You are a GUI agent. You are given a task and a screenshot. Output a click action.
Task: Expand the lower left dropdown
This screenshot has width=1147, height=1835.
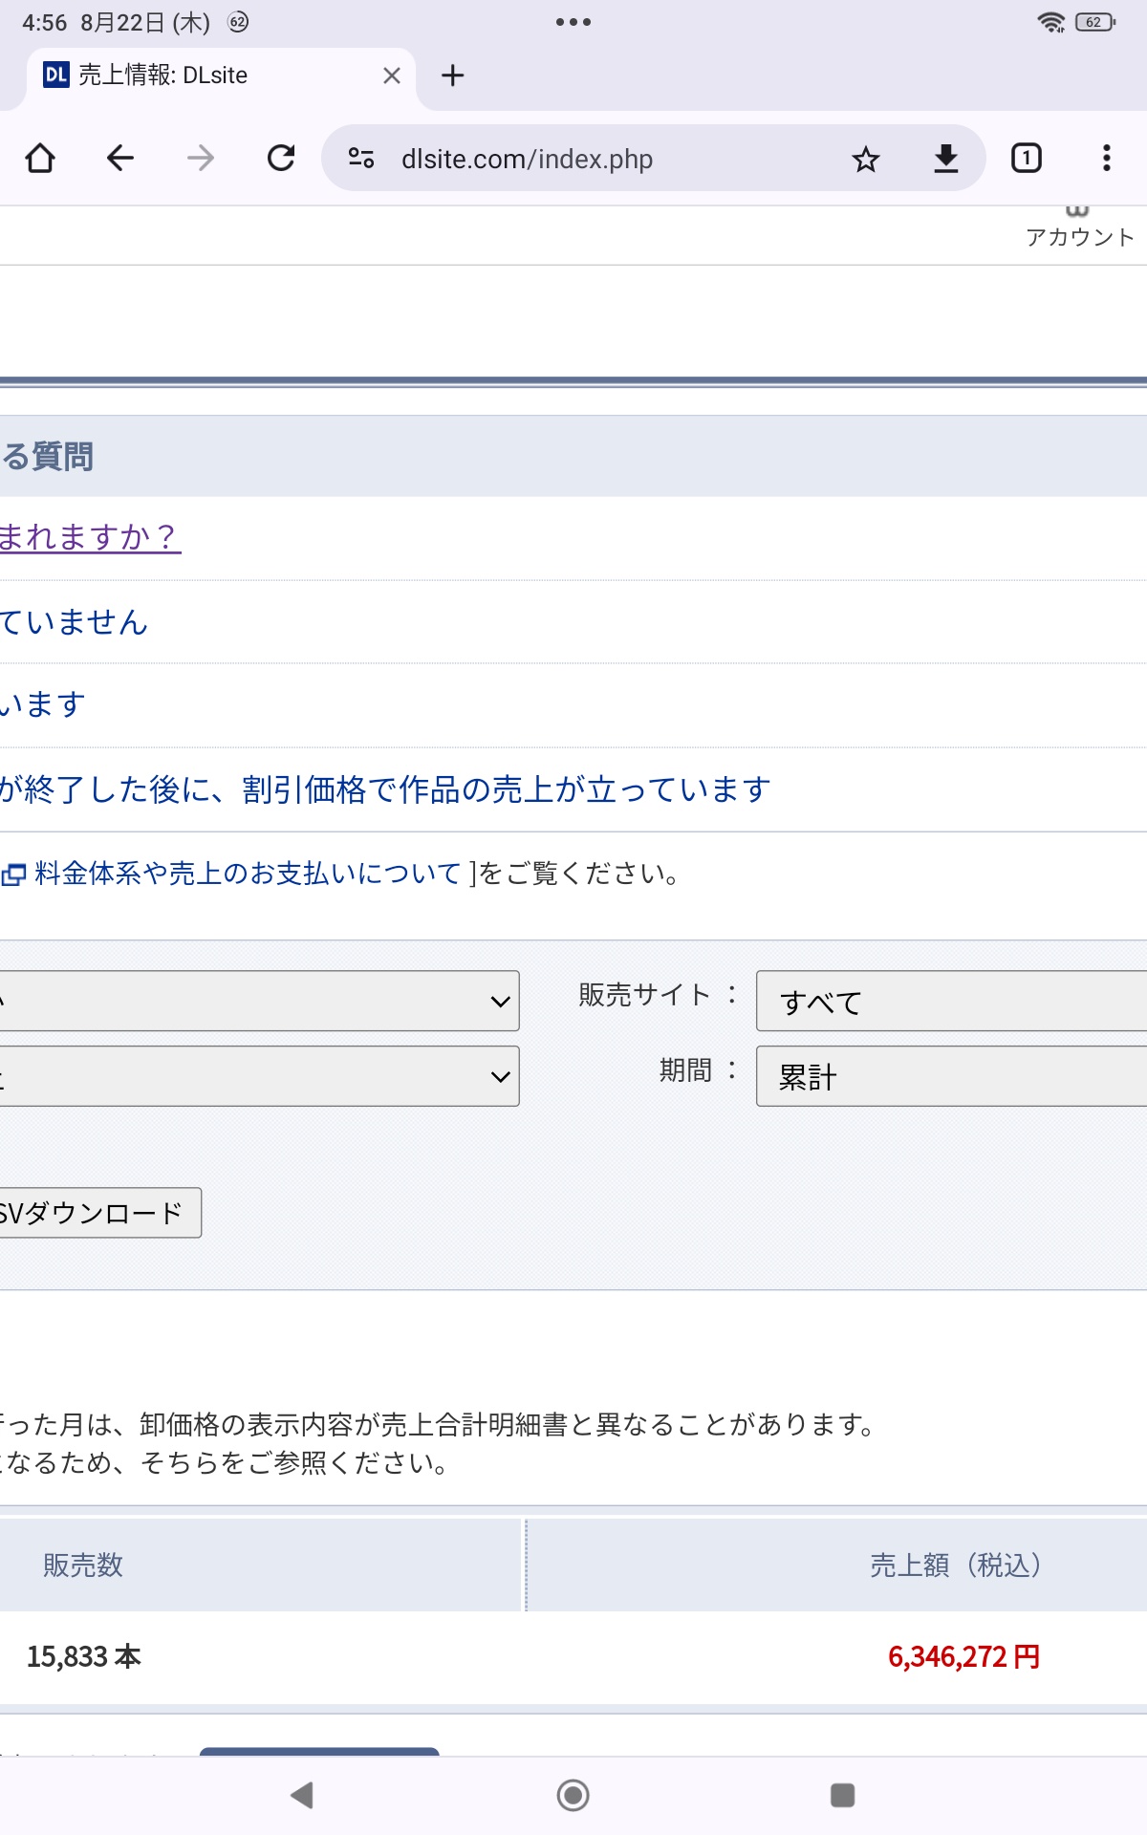point(259,1076)
